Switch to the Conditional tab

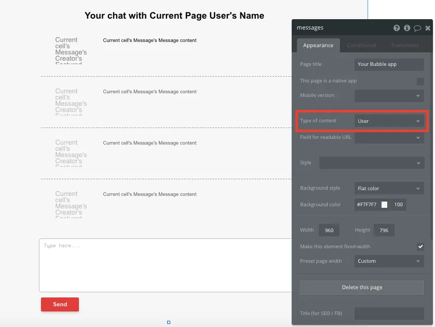pyautogui.click(x=361, y=45)
